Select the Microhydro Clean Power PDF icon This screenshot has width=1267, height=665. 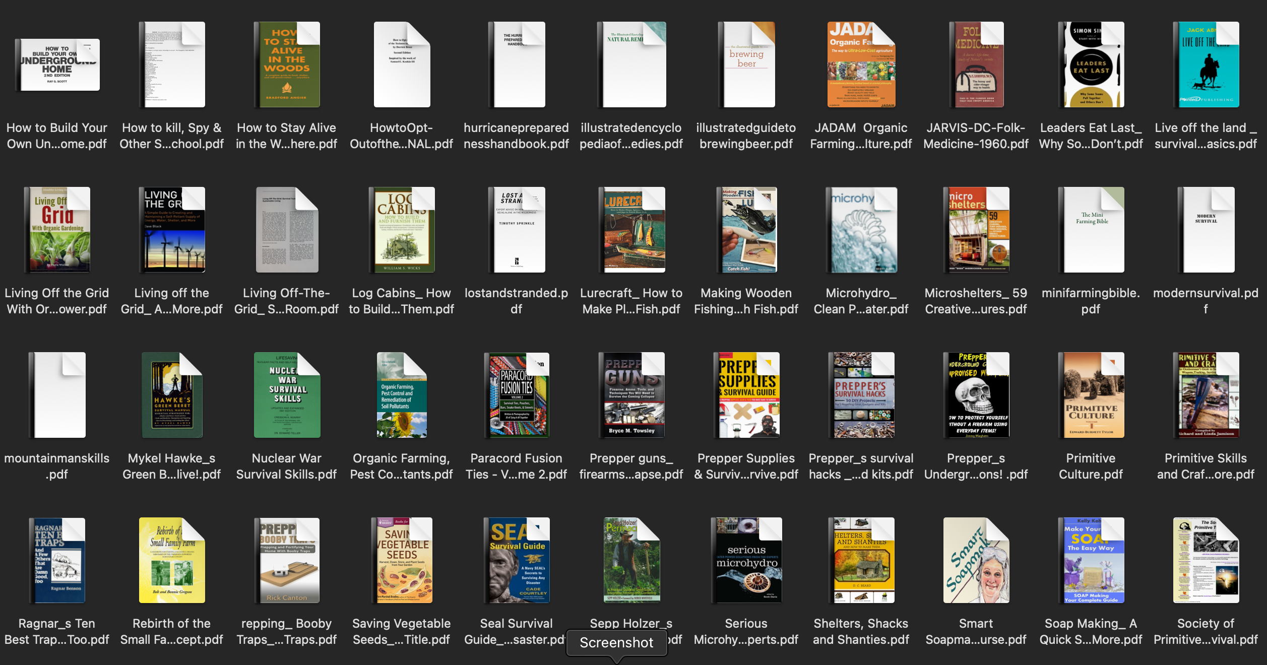point(861,230)
